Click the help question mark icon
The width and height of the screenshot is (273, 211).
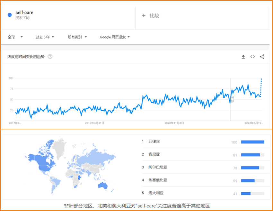click(x=50, y=57)
